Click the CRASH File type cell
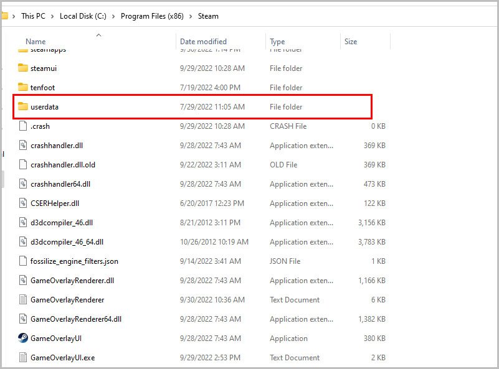 pos(288,126)
